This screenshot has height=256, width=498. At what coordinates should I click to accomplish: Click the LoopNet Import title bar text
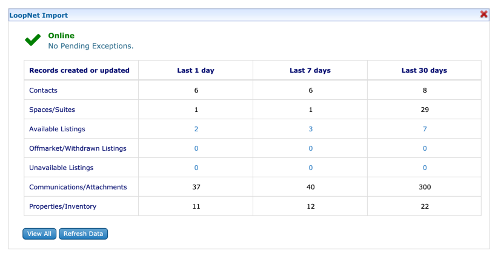39,15
